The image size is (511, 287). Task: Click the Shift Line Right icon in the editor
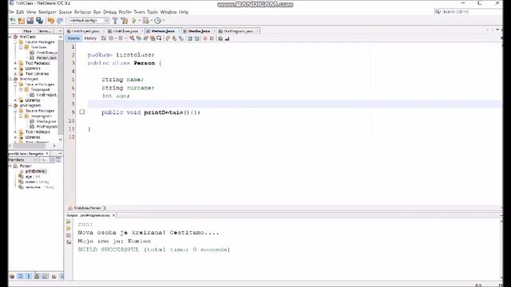[197, 38]
